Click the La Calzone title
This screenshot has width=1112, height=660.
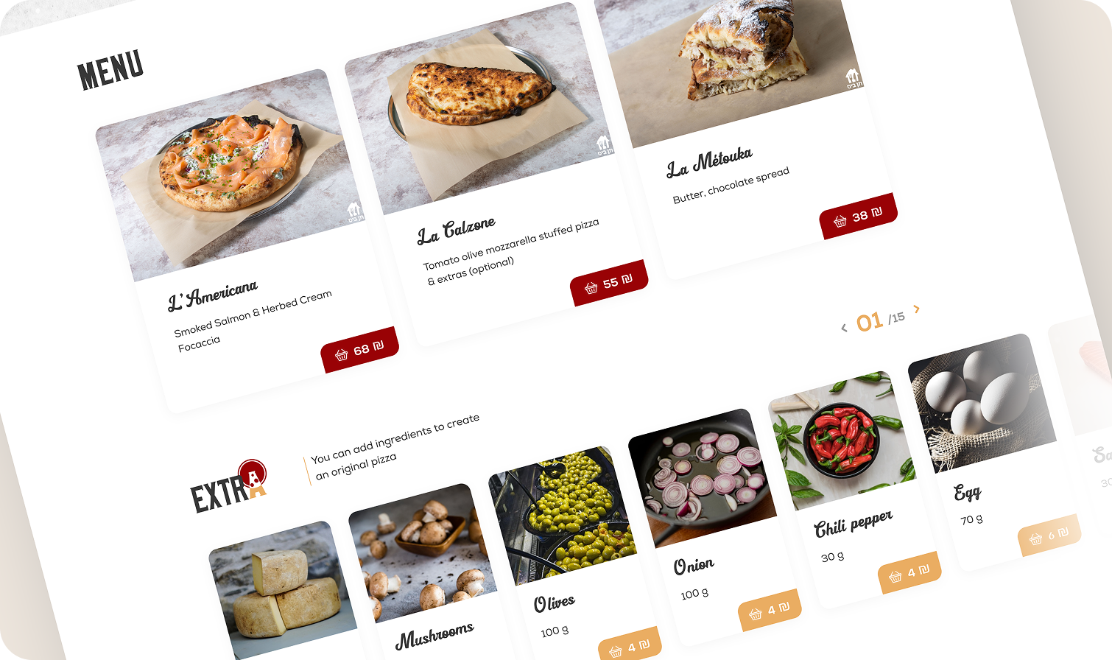(457, 231)
